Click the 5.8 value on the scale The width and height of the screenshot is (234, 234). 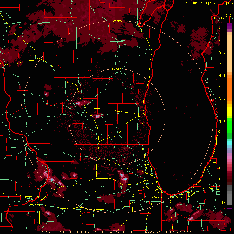(222, 87)
